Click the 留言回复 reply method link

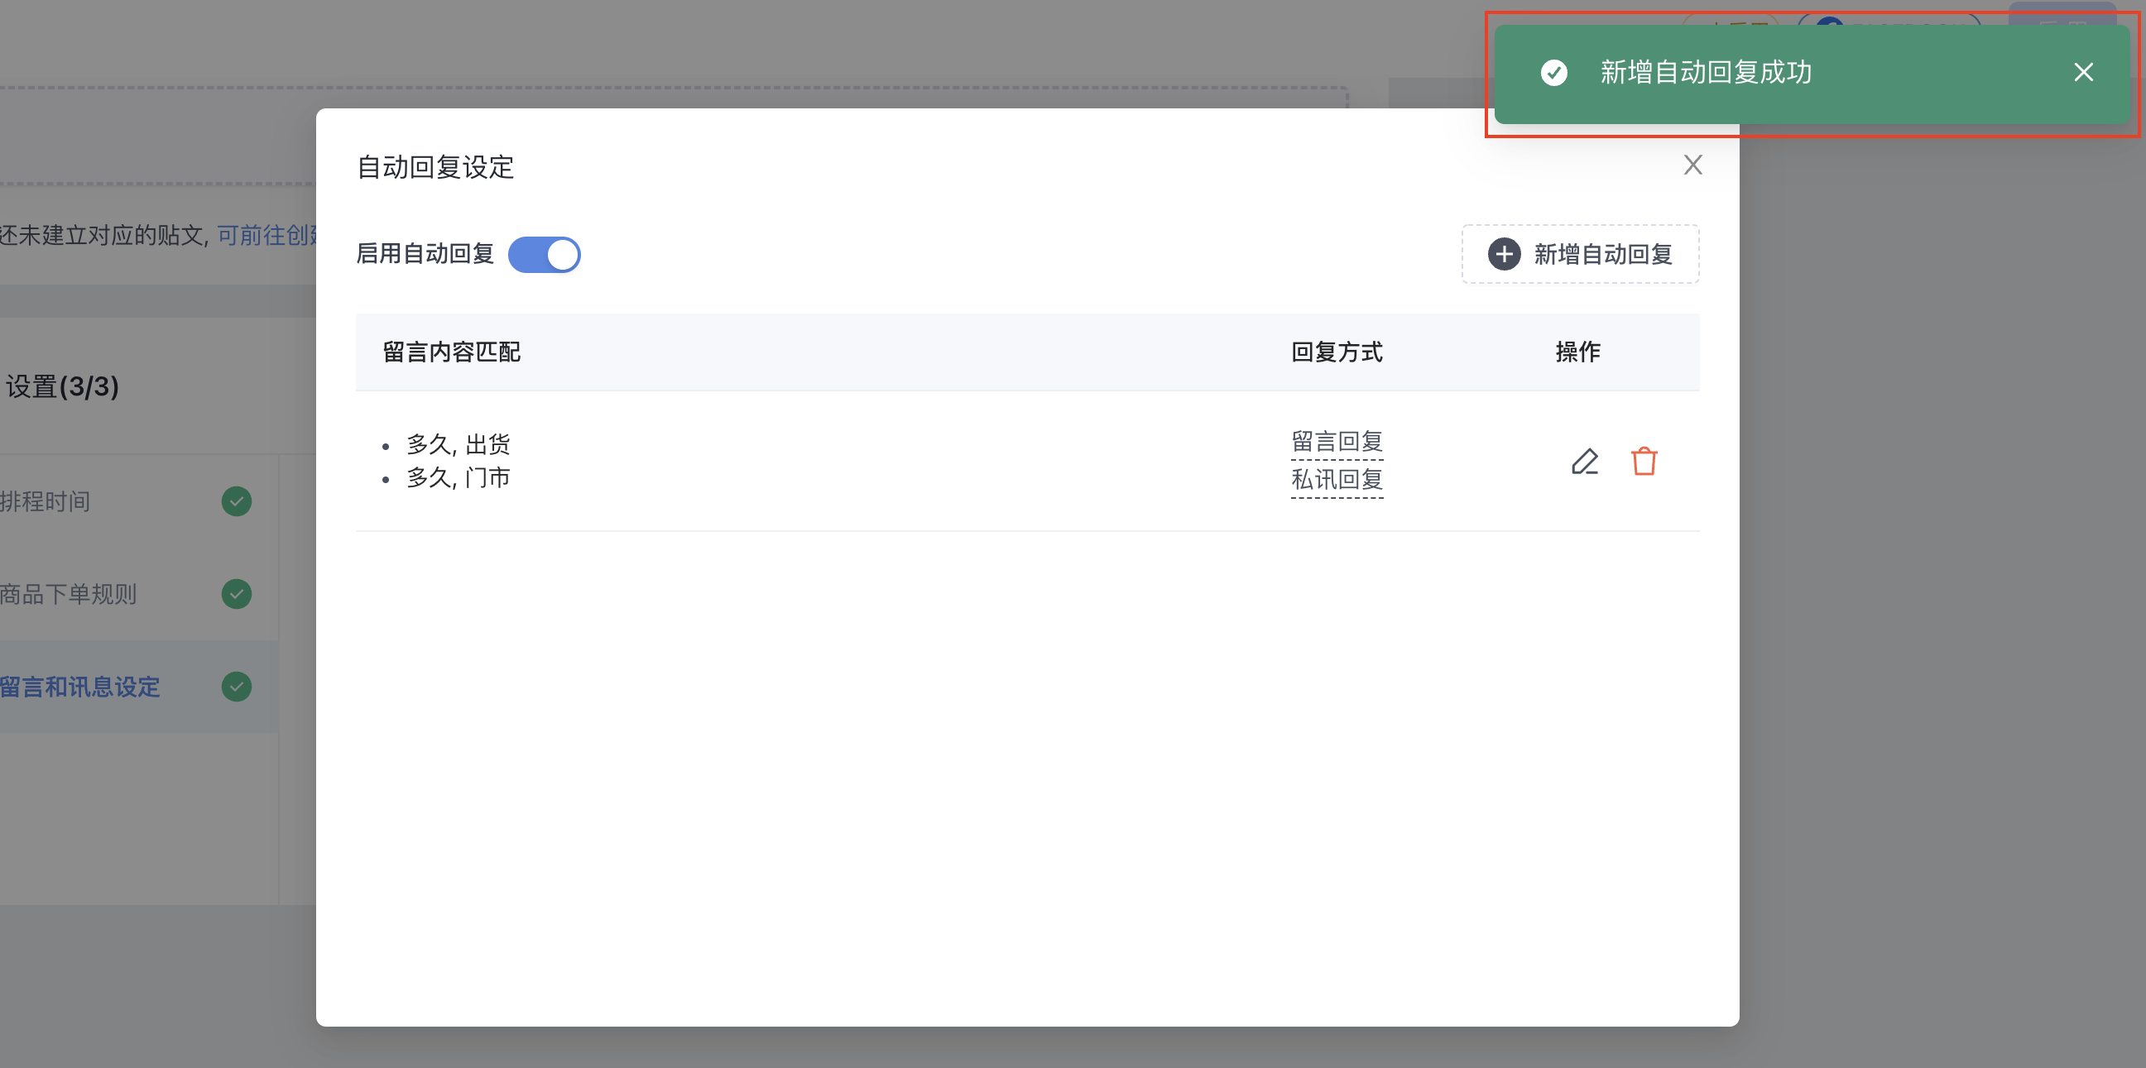(1337, 441)
